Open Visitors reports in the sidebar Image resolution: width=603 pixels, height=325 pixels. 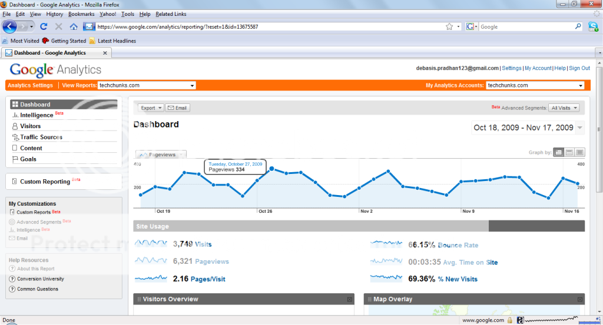[31, 126]
